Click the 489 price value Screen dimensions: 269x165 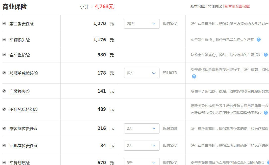pyautogui.click(x=102, y=109)
